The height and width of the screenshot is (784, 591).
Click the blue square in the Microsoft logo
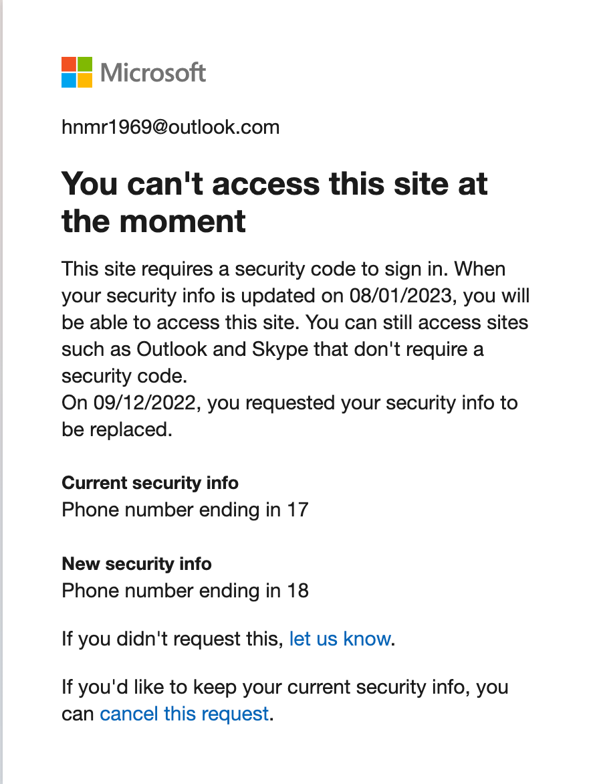[69, 80]
